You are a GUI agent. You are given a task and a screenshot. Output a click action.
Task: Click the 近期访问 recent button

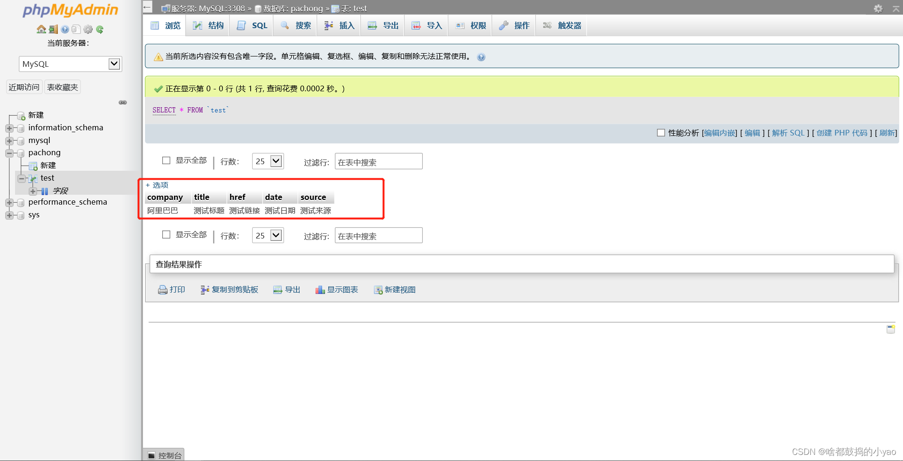coord(24,87)
